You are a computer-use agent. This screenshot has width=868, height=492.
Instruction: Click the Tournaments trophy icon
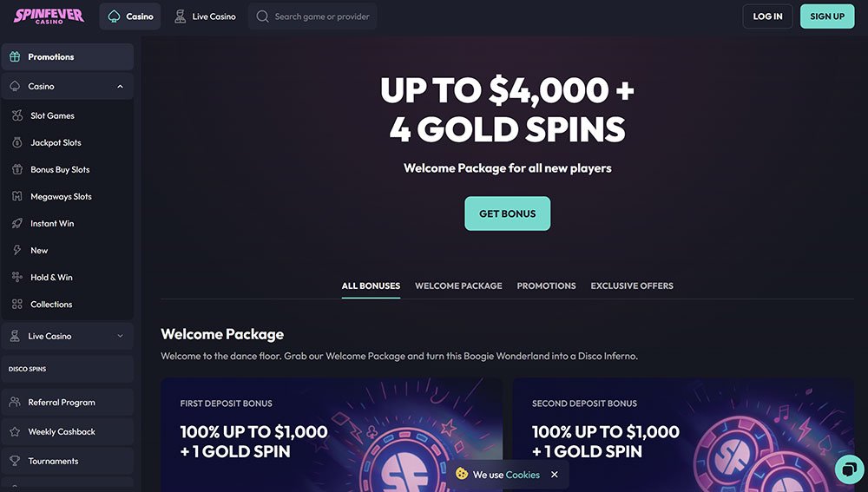tap(15, 461)
